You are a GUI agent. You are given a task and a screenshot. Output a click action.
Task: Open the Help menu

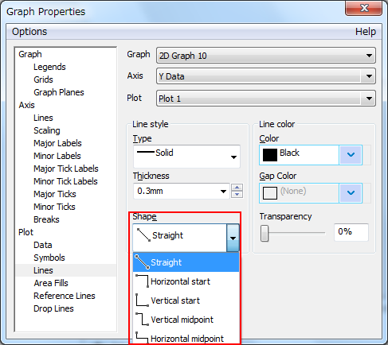pyautogui.click(x=366, y=32)
